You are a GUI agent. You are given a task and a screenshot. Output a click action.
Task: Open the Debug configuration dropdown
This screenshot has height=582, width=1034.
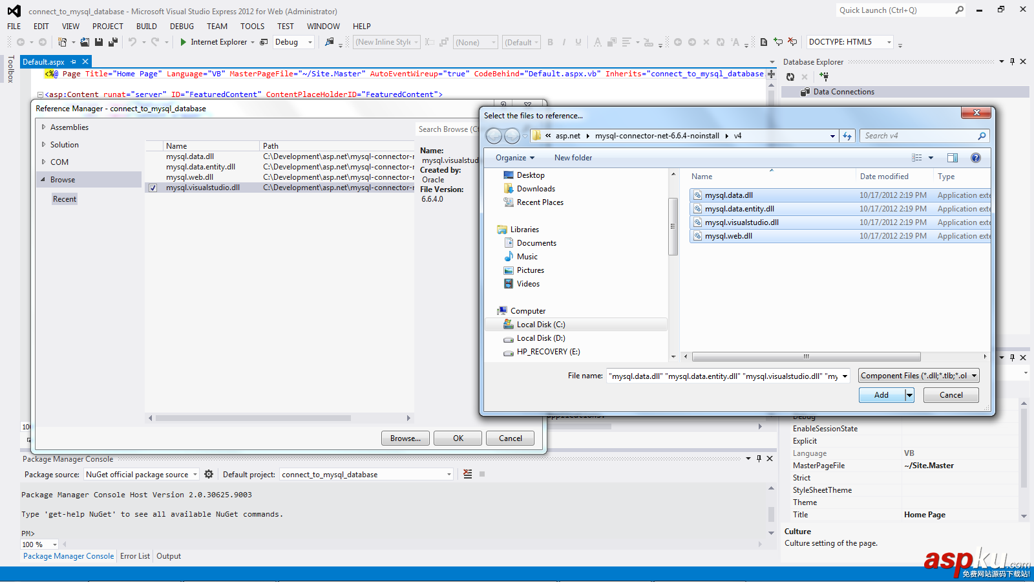(x=310, y=43)
